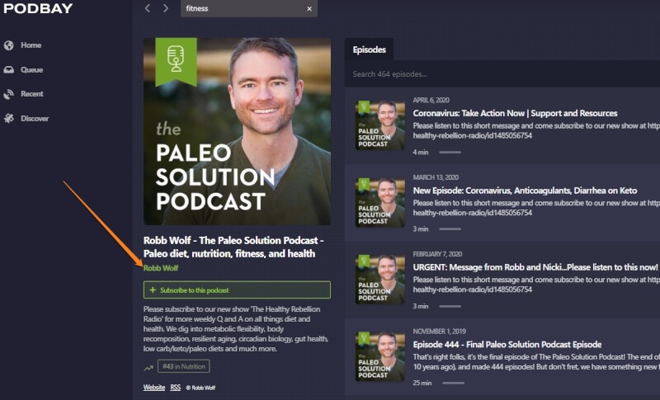The image size is (660, 400).
Task: Click the Paleo Solution Podcast cover art
Action: click(x=237, y=131)
